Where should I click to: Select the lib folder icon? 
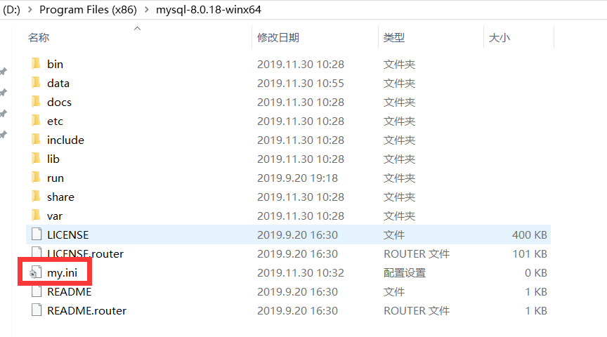point(36,158)
